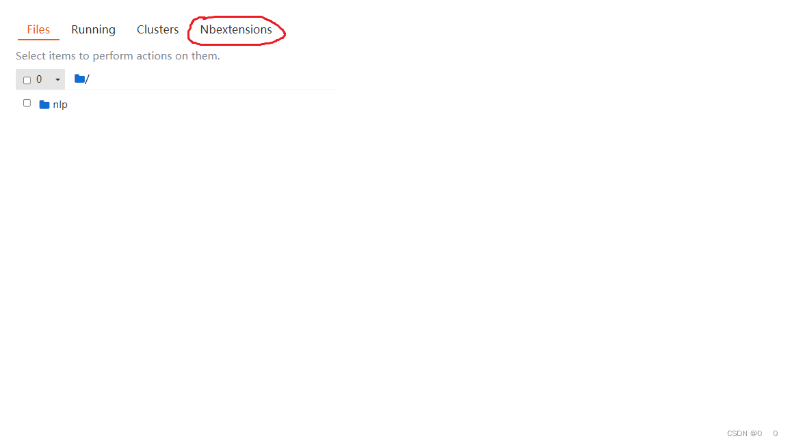Switch to the Running tab

[94, 29]
